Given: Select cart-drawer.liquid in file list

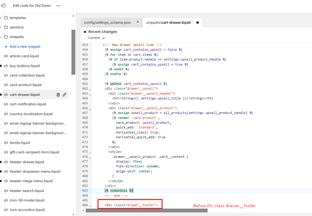Looking at the screenshot, I should click(25, 95).
